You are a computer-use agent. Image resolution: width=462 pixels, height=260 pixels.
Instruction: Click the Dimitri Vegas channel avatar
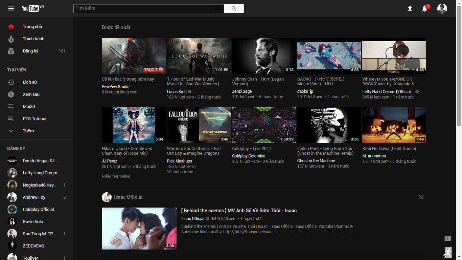[x=12, y=160]
